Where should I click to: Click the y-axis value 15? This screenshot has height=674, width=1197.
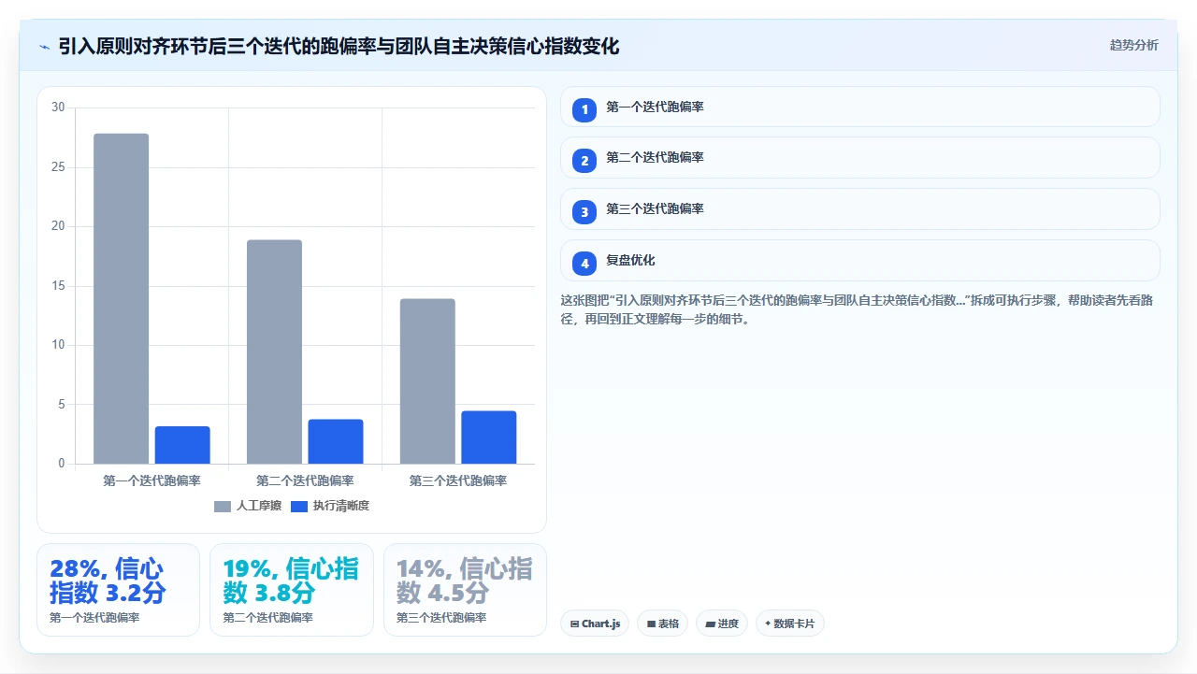tap(58, 286)
